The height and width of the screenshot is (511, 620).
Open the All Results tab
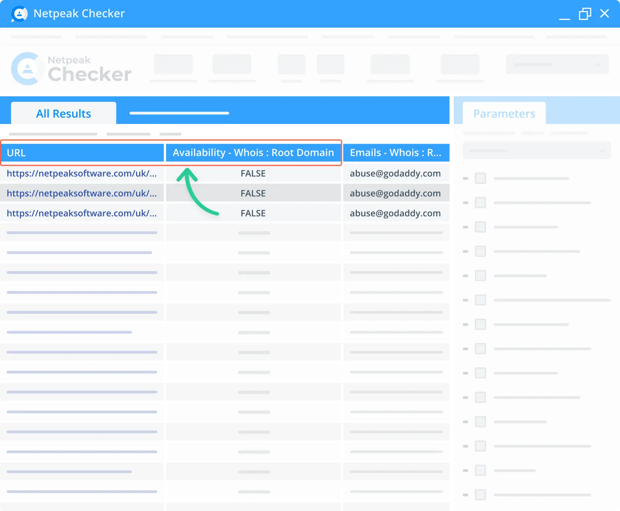pyautogui.click(x=64, y=113)
